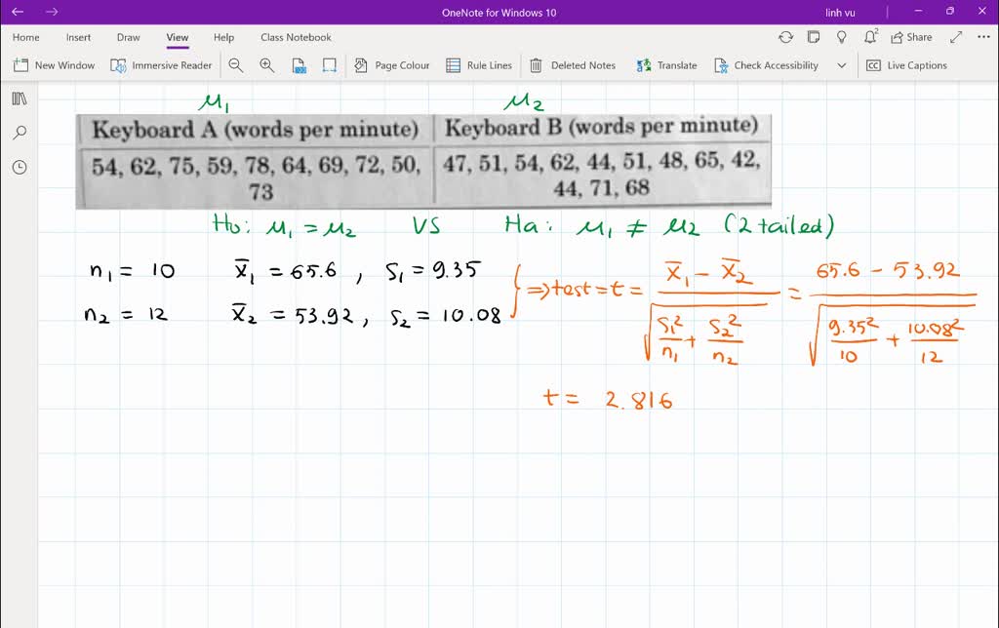Fit page to window width

(330, 65)
